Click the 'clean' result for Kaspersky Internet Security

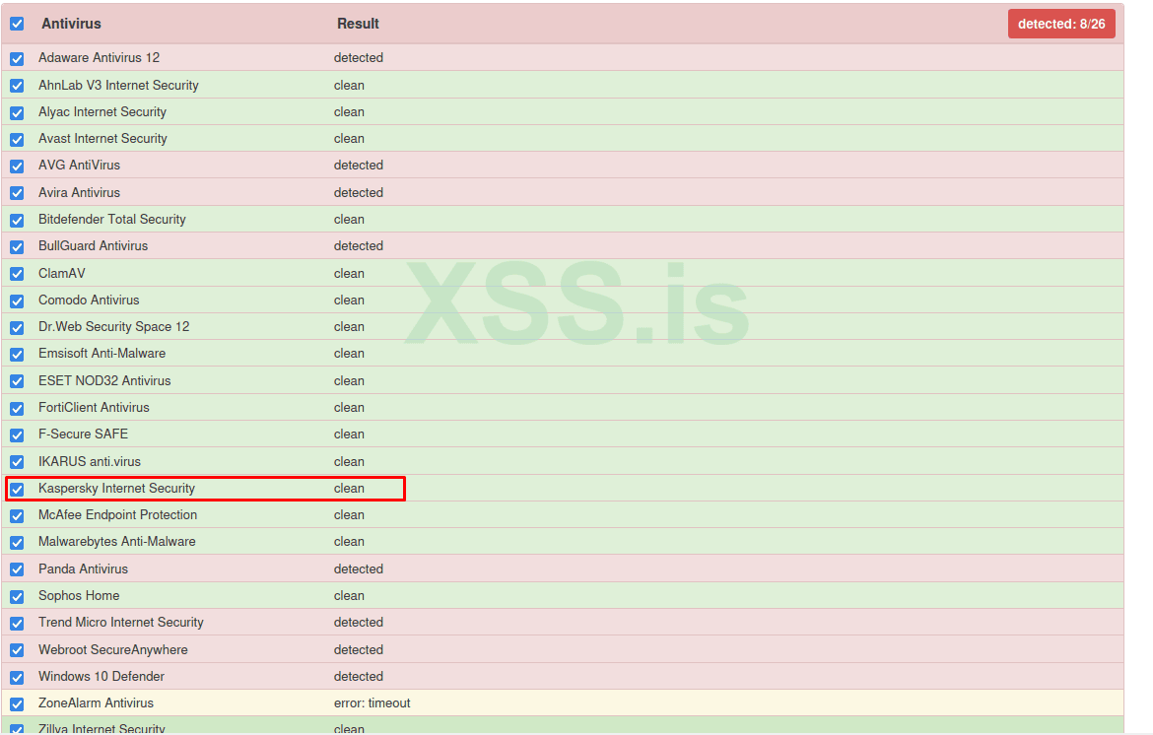click(x=349, y=488)
